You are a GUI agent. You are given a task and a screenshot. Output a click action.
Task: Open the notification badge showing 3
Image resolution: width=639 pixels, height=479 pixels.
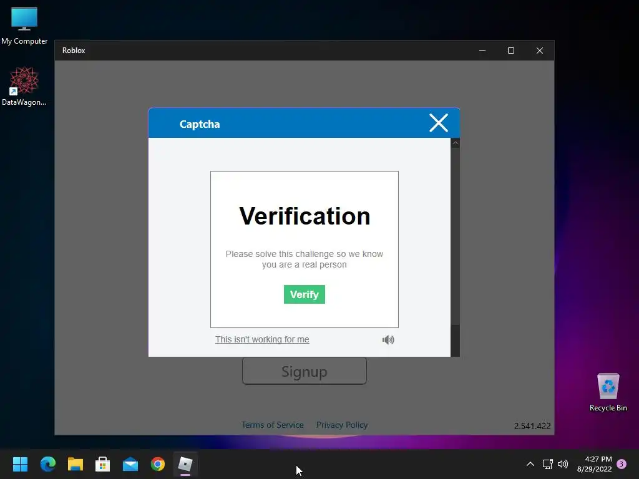[622, 464]
